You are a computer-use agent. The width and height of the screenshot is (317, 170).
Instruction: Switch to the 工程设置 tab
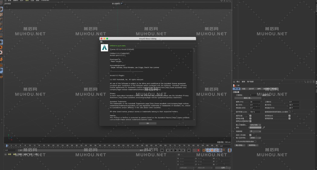pyautogui.click(x=236, y=89)
